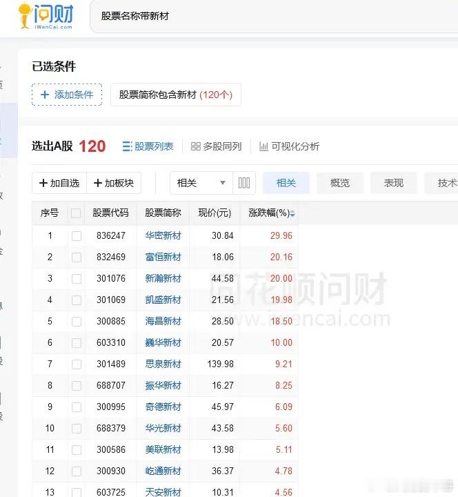Image resolution: width=458 pixels, height=497 pixels.
Task: Click stock code 688379
Action: pos(111,428)
